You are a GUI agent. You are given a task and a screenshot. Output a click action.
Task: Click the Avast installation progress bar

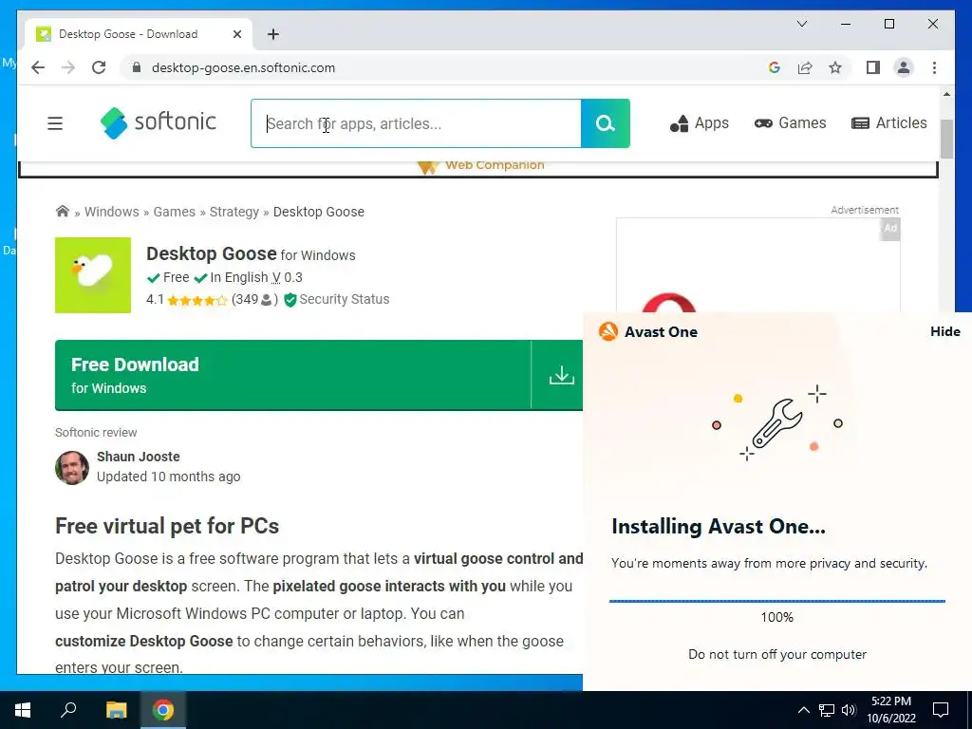point(776,601)
